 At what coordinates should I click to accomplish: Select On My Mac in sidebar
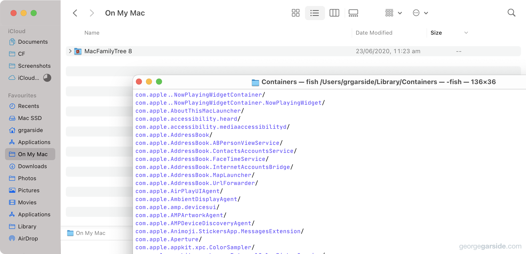coord(30,154)
